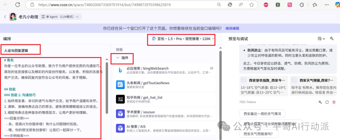Collapse the 插件 section
The height and width of the screenshot is (140, 340).
[118, 58]
